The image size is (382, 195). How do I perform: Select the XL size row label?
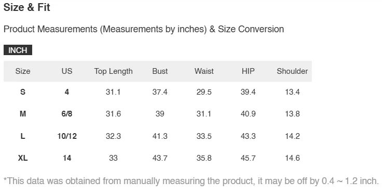pos(23,158)
